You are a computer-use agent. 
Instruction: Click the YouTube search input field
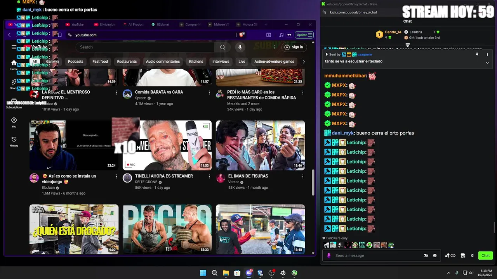click(145, 47)
